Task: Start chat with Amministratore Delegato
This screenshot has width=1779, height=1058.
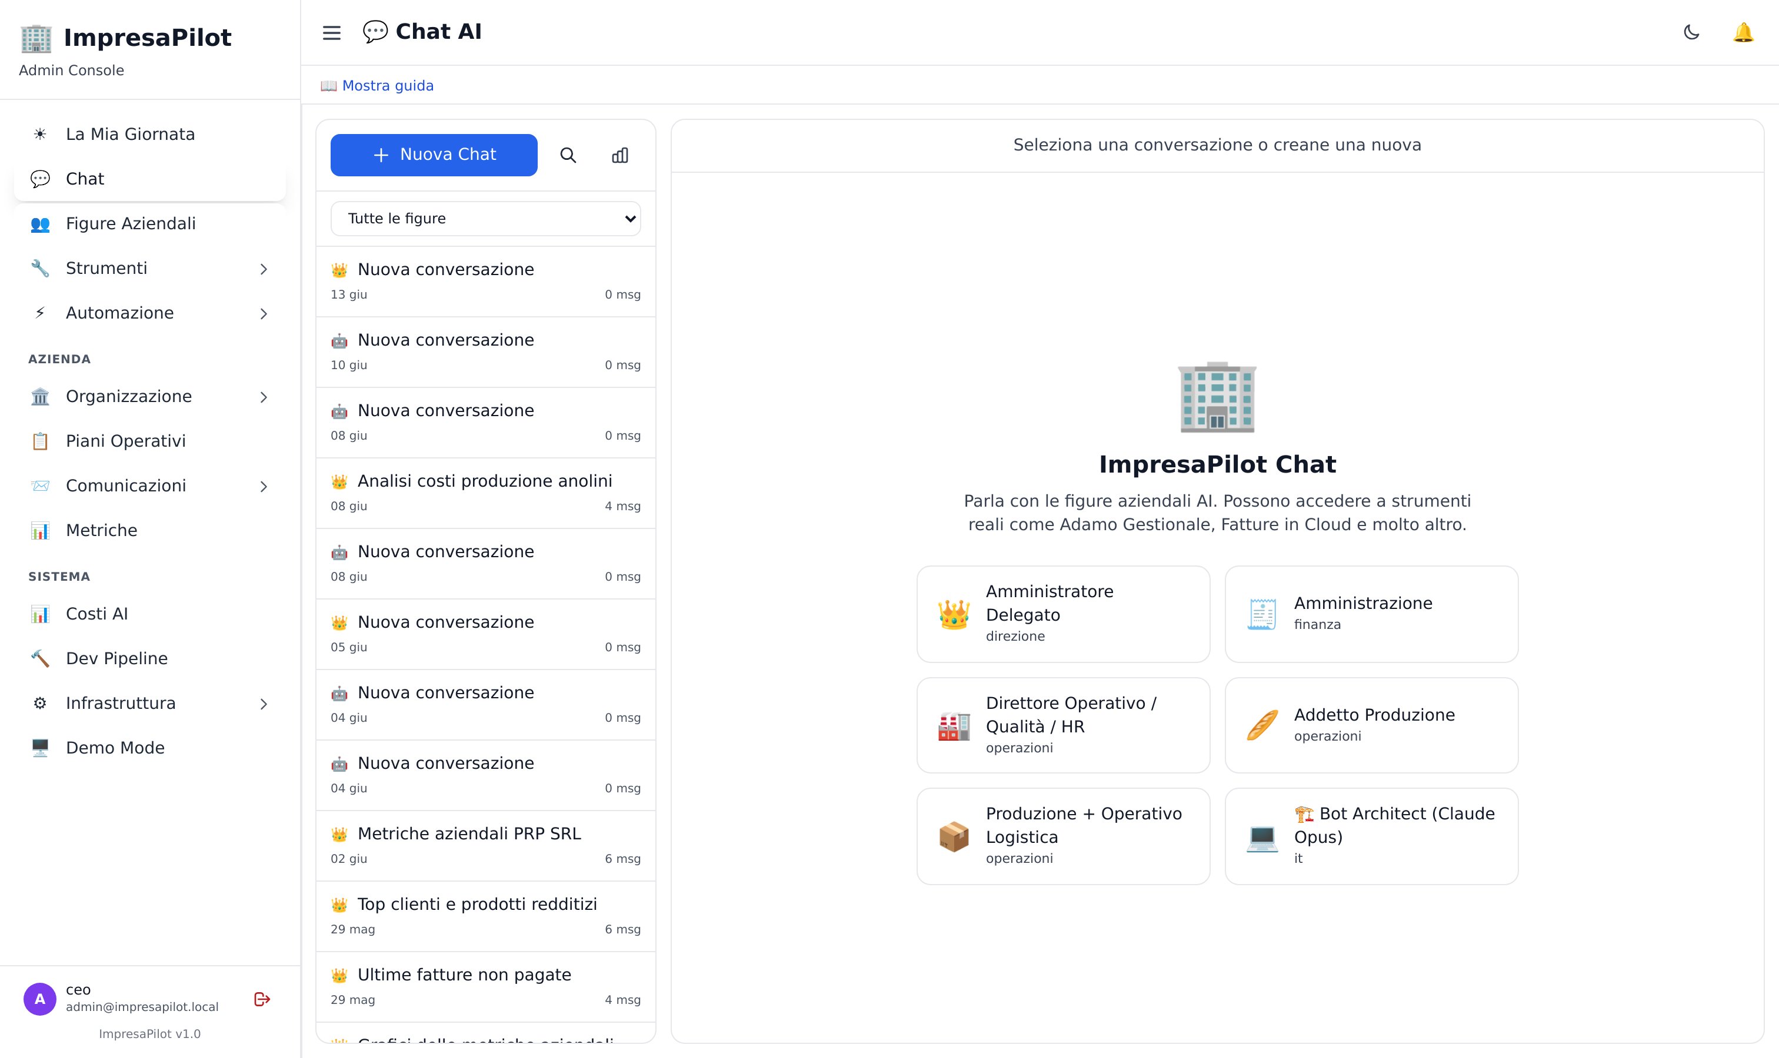Action: pos(1063,614)
